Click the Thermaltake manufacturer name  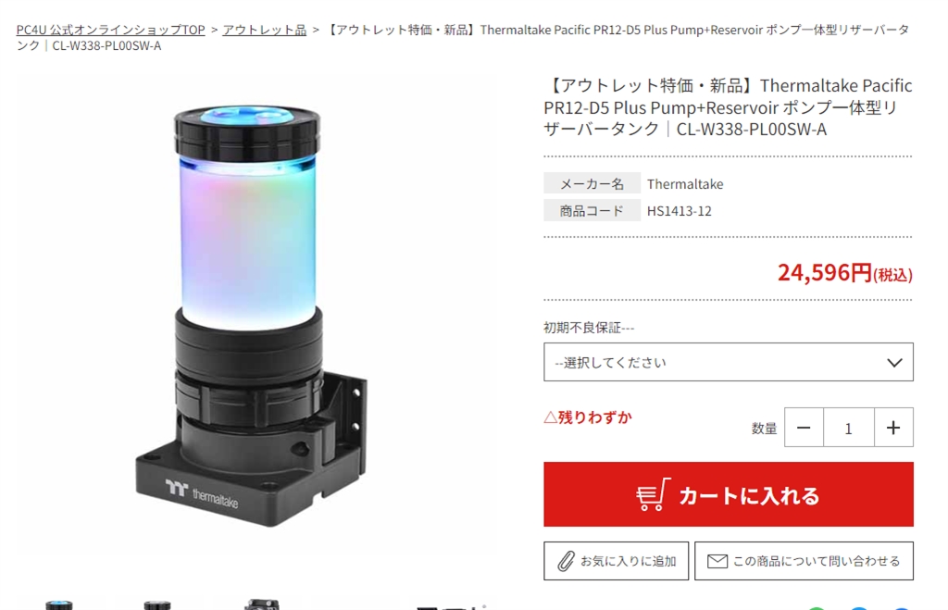coord(685,184)
